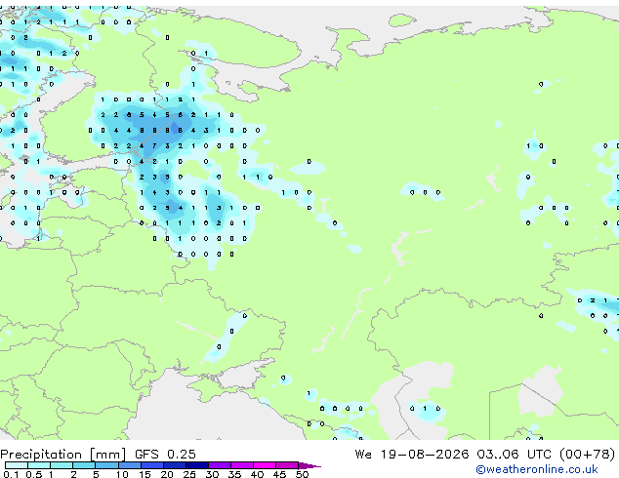This screenshot has width=619, height=478.
Task: Pick the legend swatch between 0.1 and 0.5
Action: click(17, 465)
